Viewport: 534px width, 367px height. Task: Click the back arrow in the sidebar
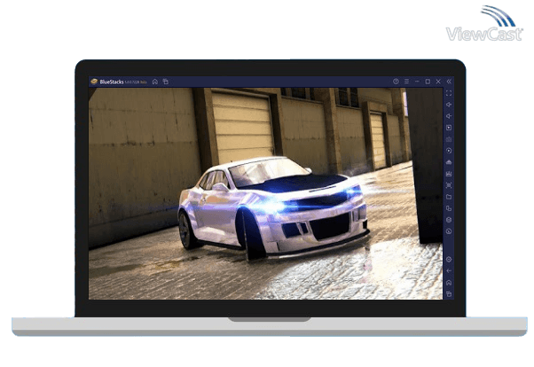pyautogui.click(x=449, y=271)
